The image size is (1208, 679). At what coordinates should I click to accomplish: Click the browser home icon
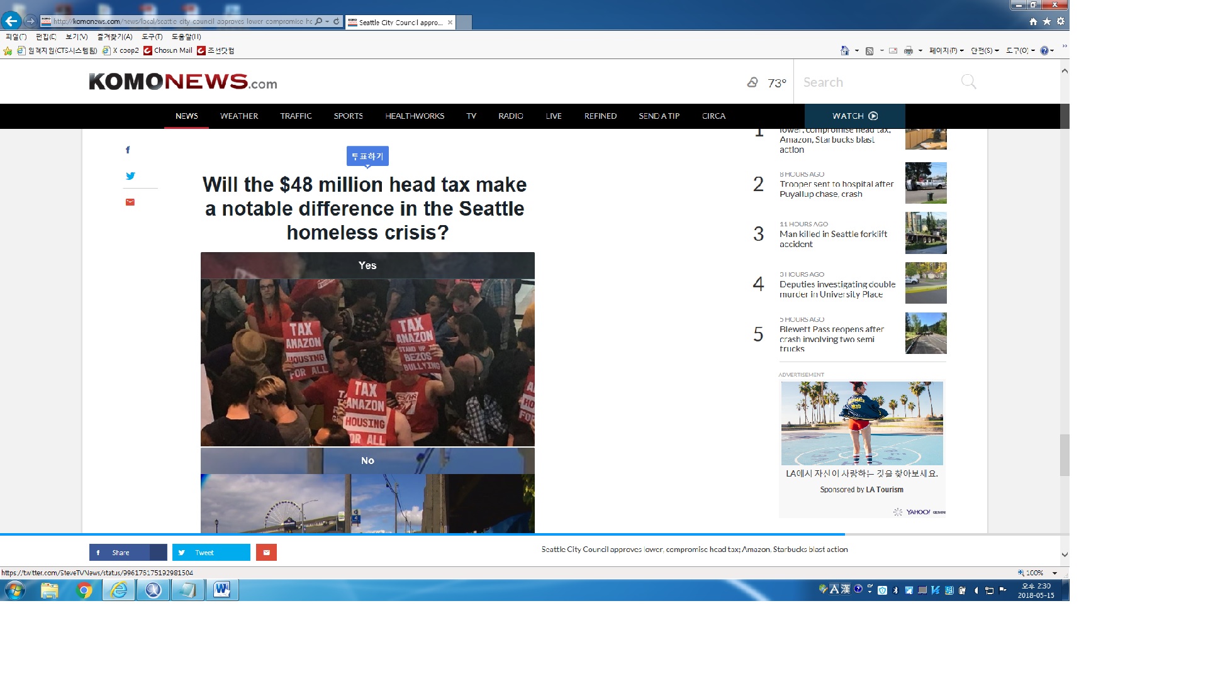1033,21
